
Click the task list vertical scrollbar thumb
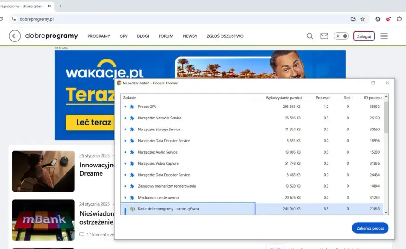click(x=386, y=117)
